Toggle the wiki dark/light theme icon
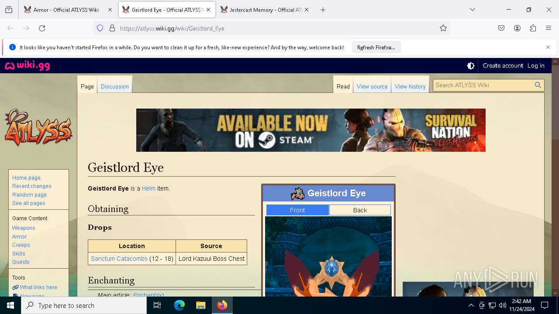The image size is (559, 314). tap(471, 66)
